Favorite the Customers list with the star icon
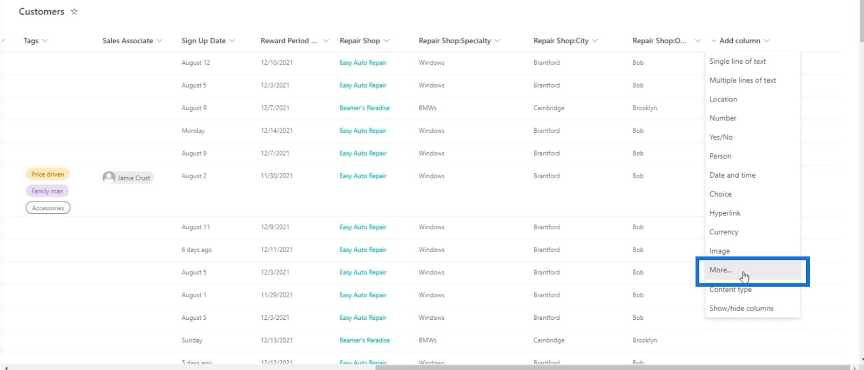864x370 pixels. [74, 11]
